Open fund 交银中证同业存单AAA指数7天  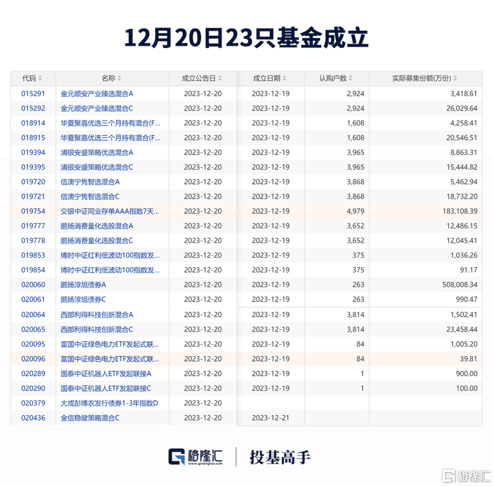pos(110,211)
